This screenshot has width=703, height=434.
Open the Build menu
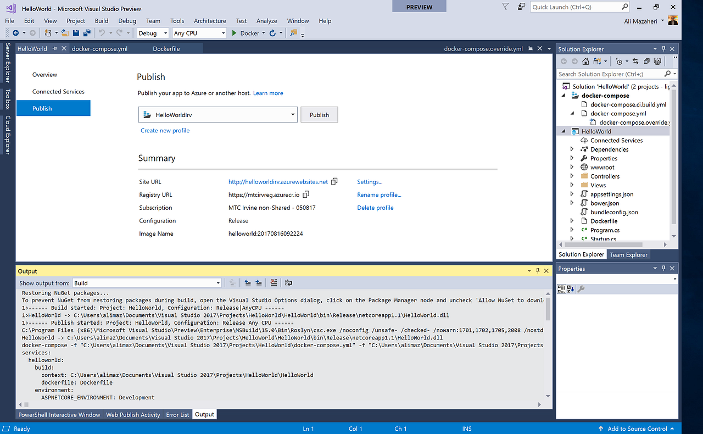102,21
